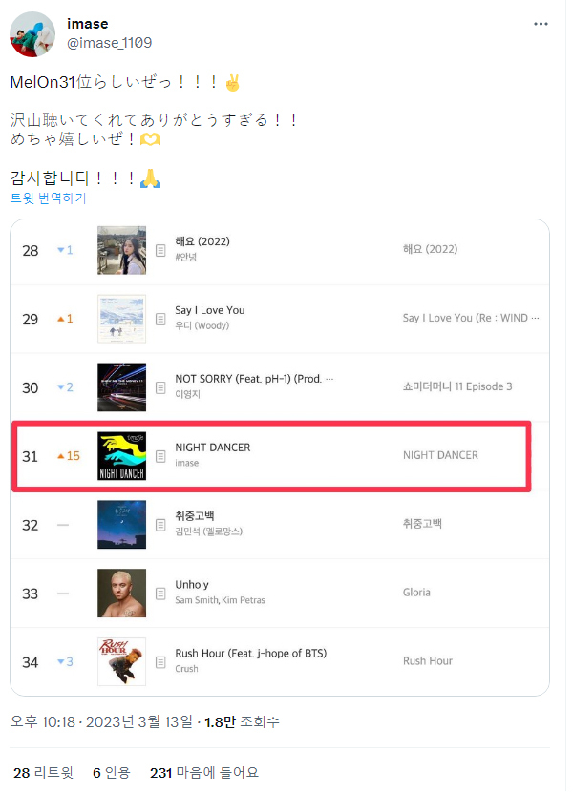Open the Unholy album cover thumbnail
Screen dimensions: 573x792
pyautogui.click(x=121, y=594)
